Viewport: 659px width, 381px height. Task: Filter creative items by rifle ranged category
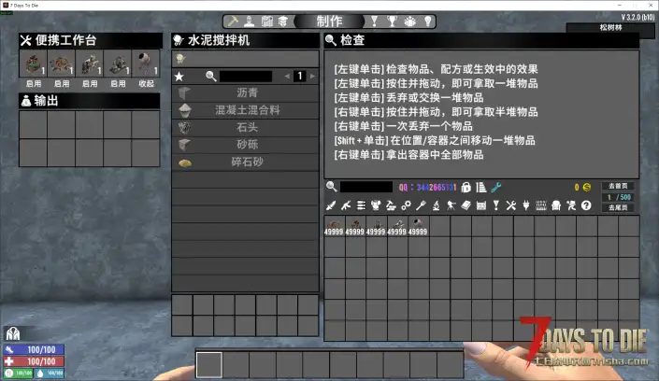[x=346, y=205]
